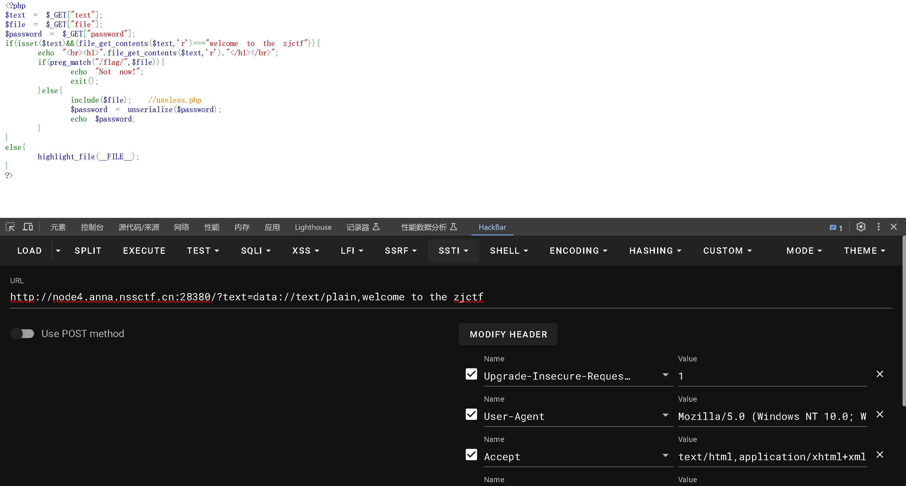This screenshot has width=906, height=486.
Task: Click the inspect element picker icon
Action: point(10,227)
